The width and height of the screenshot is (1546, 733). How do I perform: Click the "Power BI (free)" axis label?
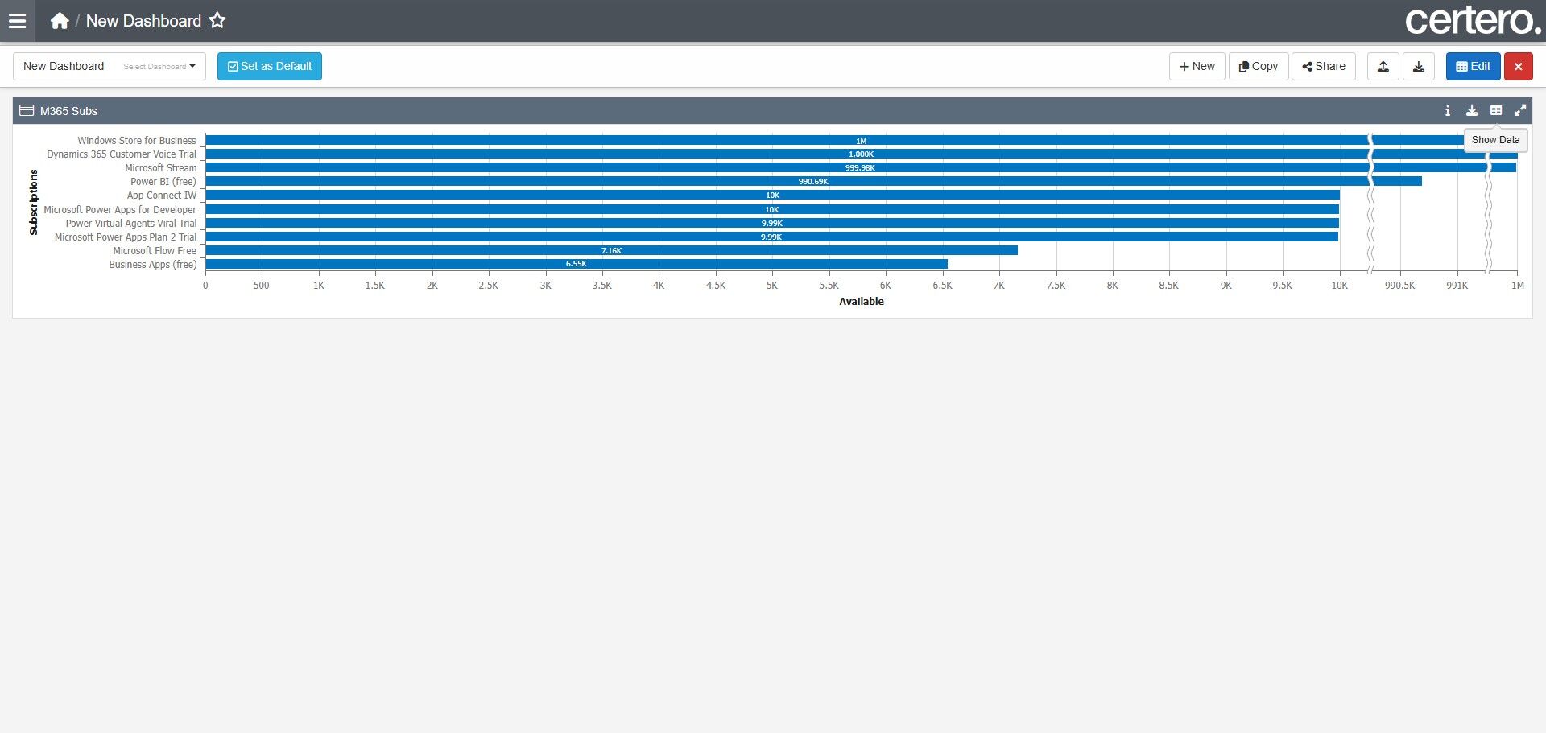[x=163, y=182]
